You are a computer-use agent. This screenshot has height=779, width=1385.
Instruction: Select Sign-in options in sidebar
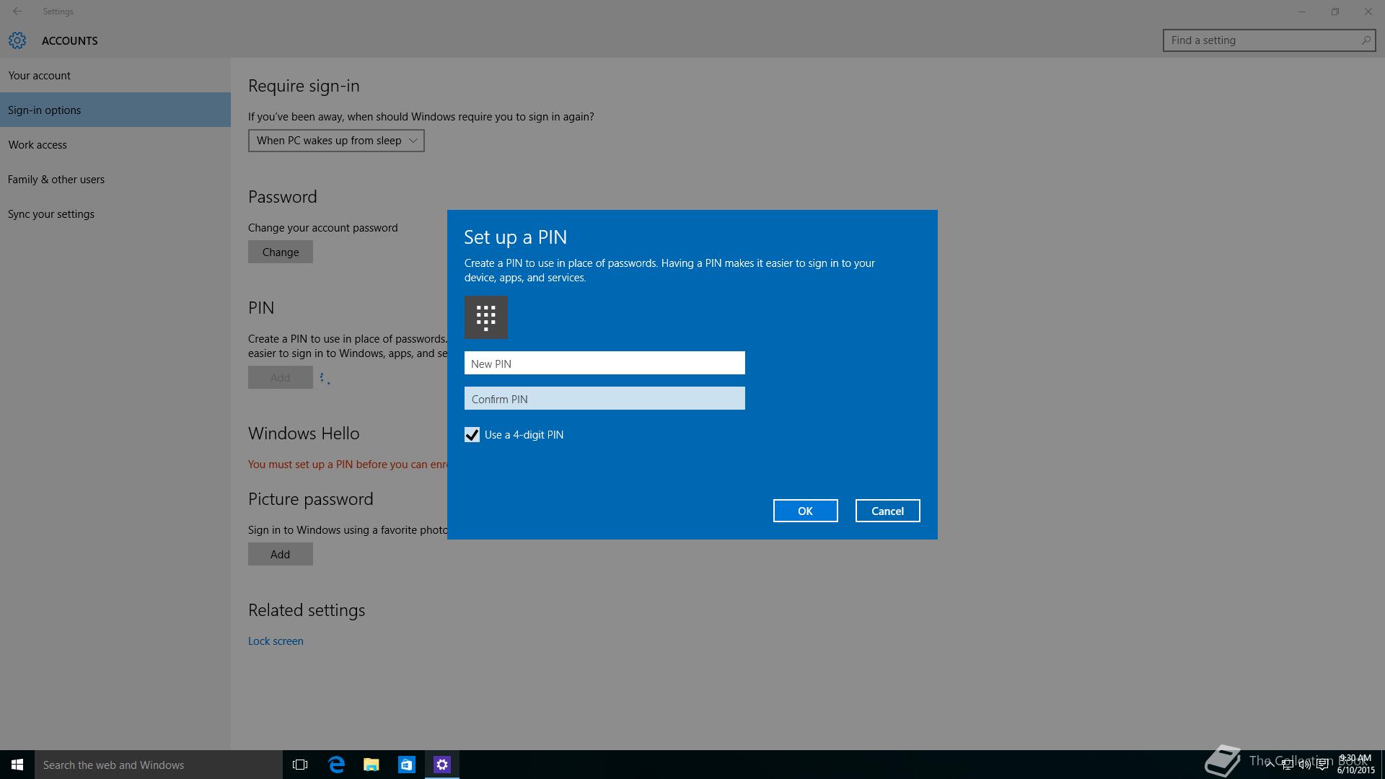tap(115, 110)
